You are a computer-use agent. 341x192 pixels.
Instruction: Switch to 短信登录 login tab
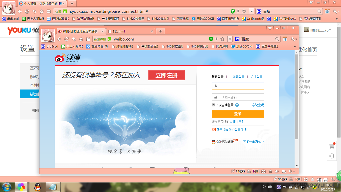[257, 77]
